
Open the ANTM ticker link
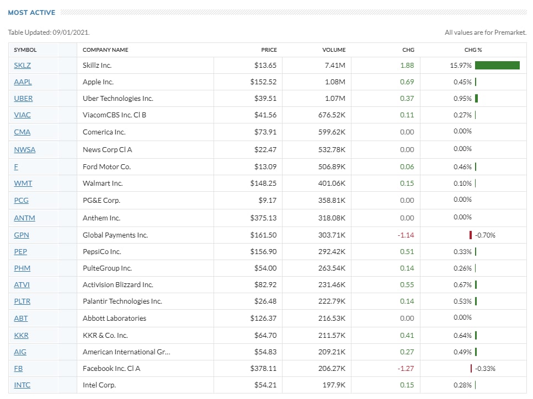(x=24, y=218)
